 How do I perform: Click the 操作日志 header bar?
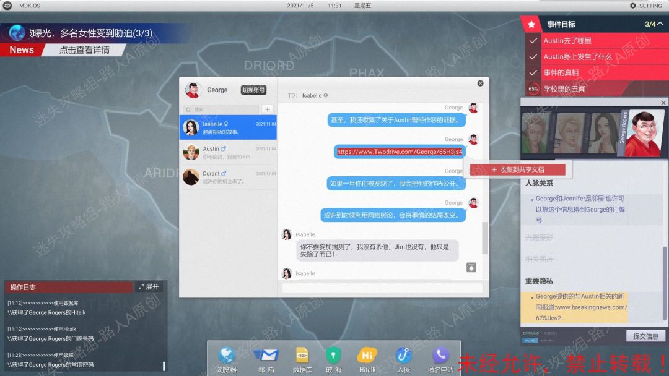[x=69, y=287]
